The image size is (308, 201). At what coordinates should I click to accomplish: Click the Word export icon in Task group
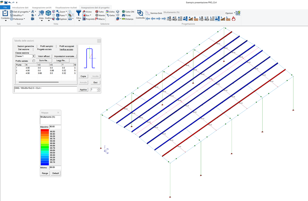pos(33,19)
